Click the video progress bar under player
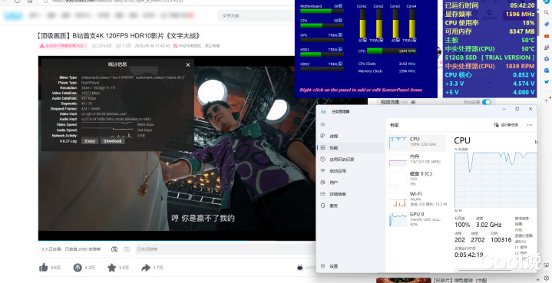552x283 pixels. click(177, 241)
